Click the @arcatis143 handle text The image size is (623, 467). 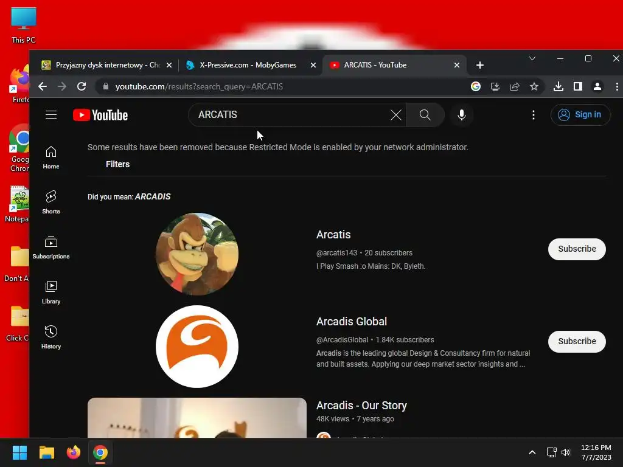tap(336, 253)
